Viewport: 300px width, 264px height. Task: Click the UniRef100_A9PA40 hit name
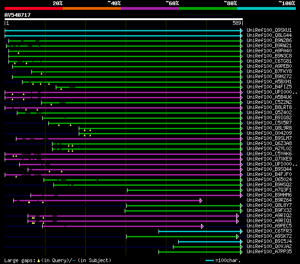(x=269, y=51)
